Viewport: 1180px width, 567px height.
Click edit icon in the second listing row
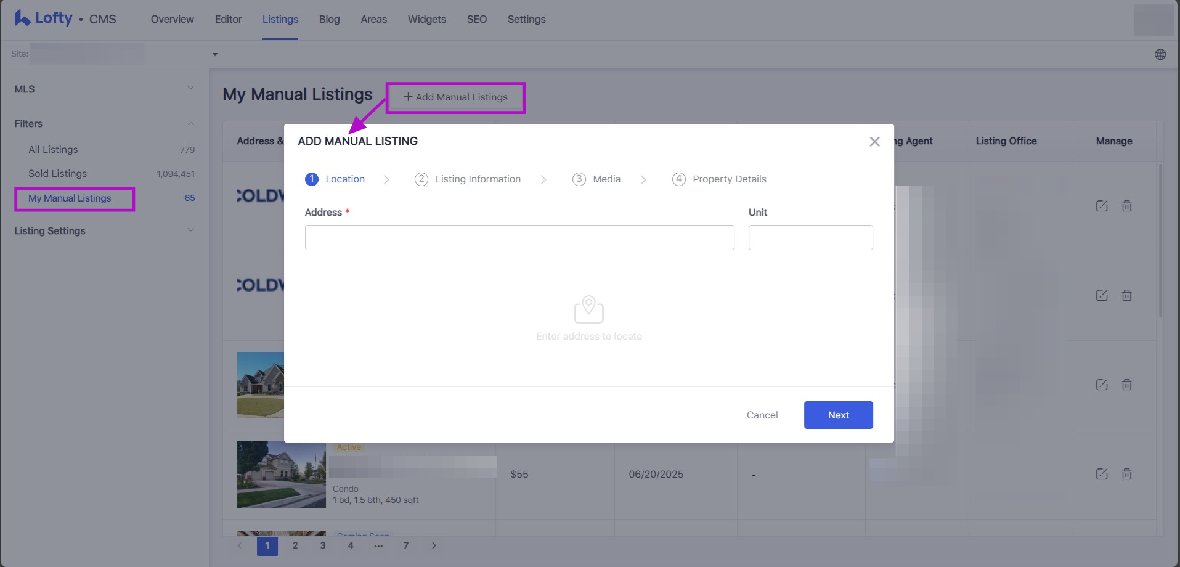(x=1102, y=295)
